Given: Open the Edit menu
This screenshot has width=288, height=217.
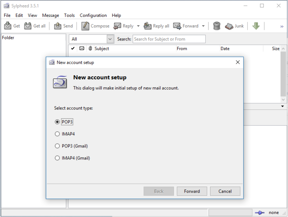Looking at the screenshot, I should click(x=19, y=15).
